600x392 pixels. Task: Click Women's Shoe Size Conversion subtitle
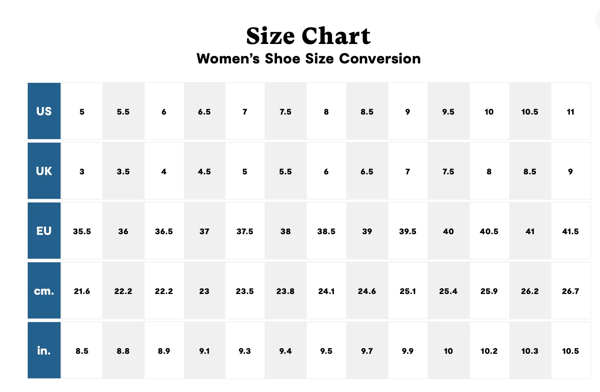coord(309,58)
